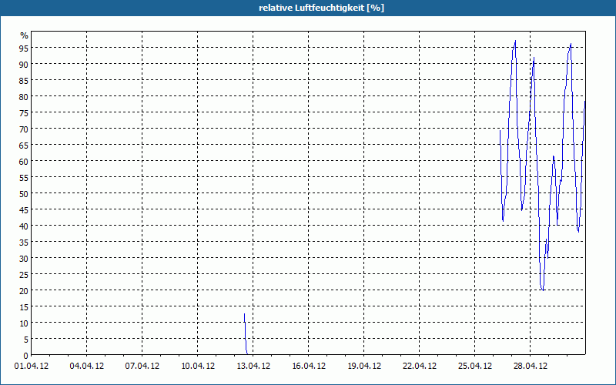Select the x-axis date label 19.04.12
Viewport: 616px width, 385px height.
(363, 367)
